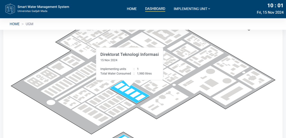Click the 15 Nov 2024 date in tooltip

(x=109, y=60)
